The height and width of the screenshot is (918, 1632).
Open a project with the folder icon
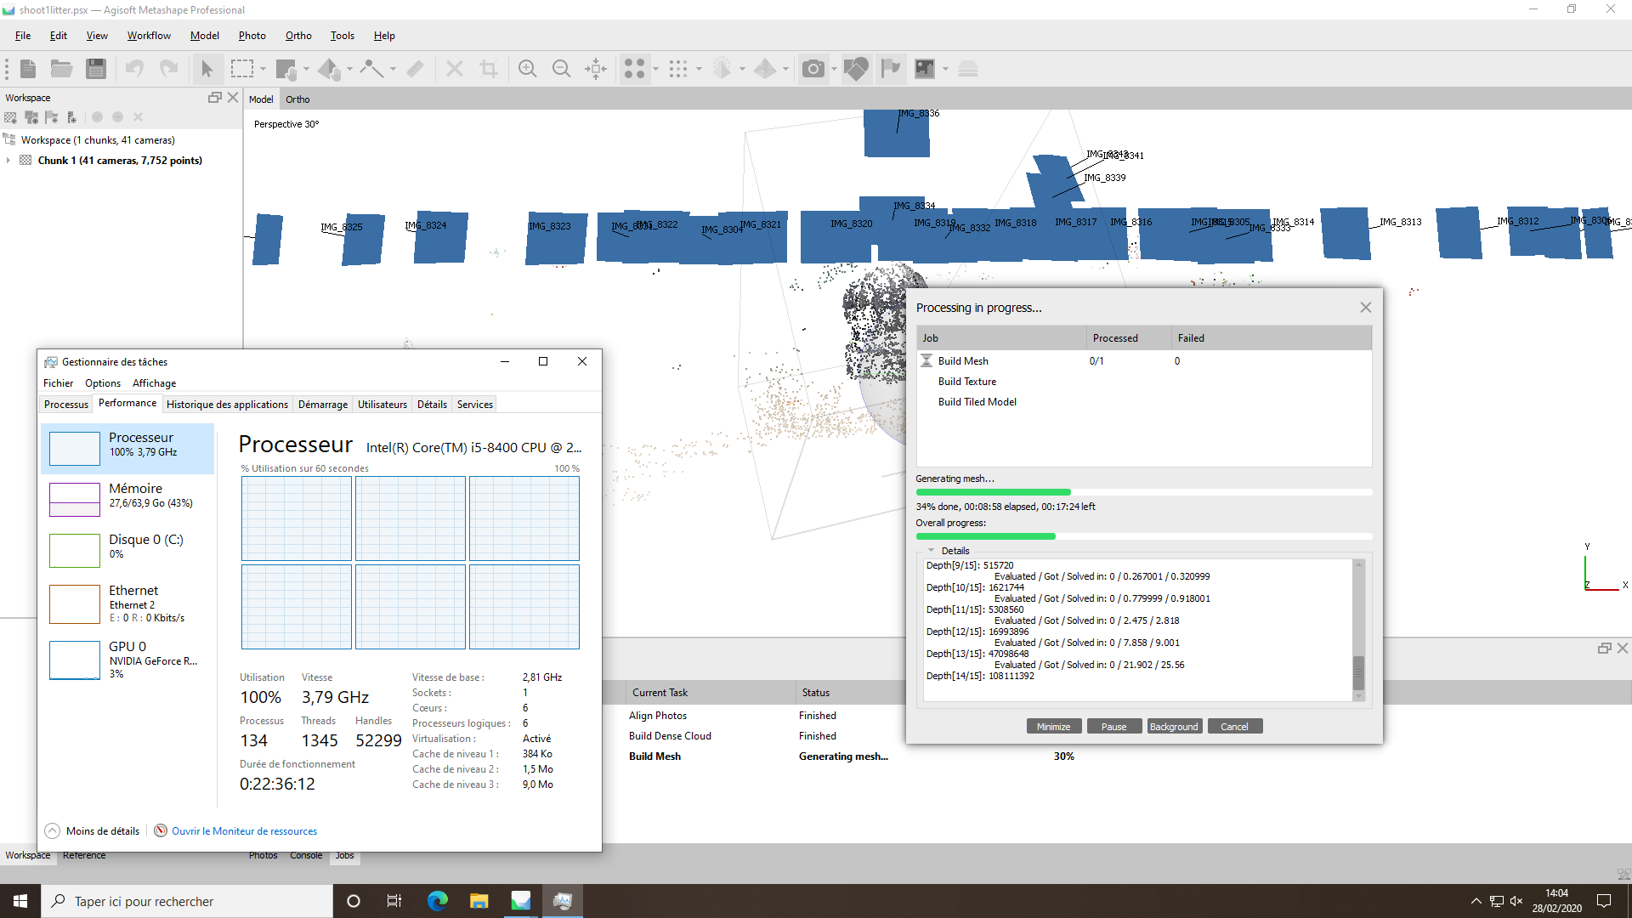(61, 69)
